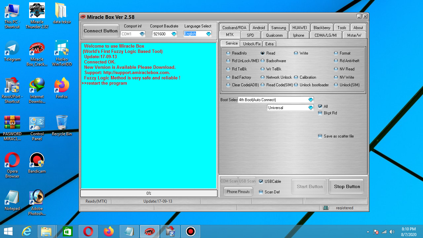Viewport: 423px width, 238px height.
Task: Choose the Network Unlock radio option
Action: [x=276, y=77]
